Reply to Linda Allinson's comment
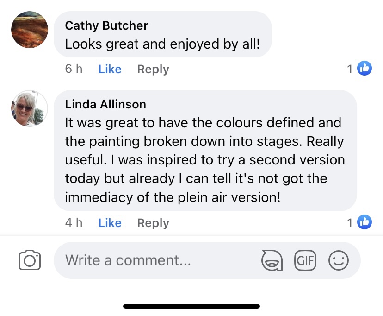 pos(153,223)
